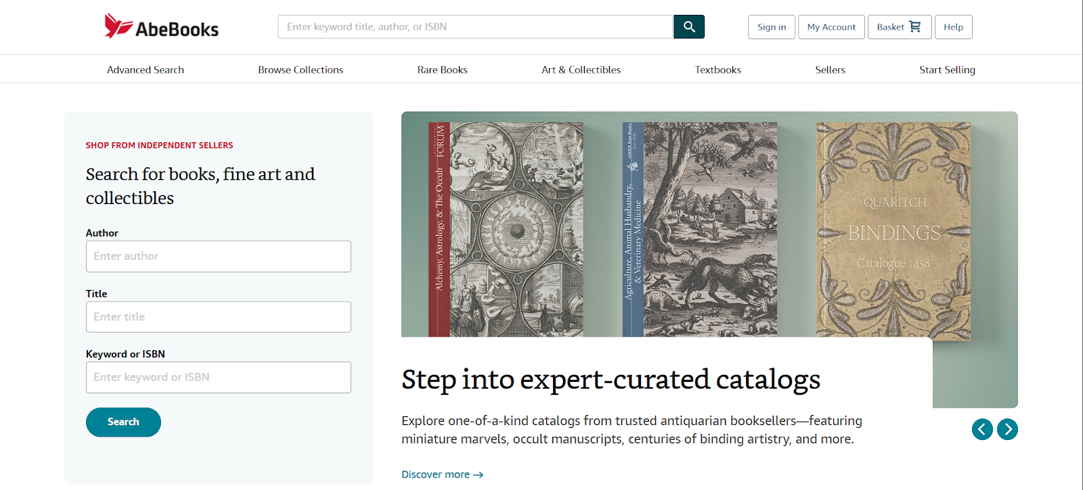Advance to next carousel slide
The image size is (1083, 490).
1007,429
